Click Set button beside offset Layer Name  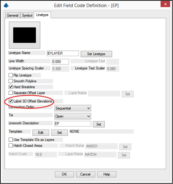[128, 94]
